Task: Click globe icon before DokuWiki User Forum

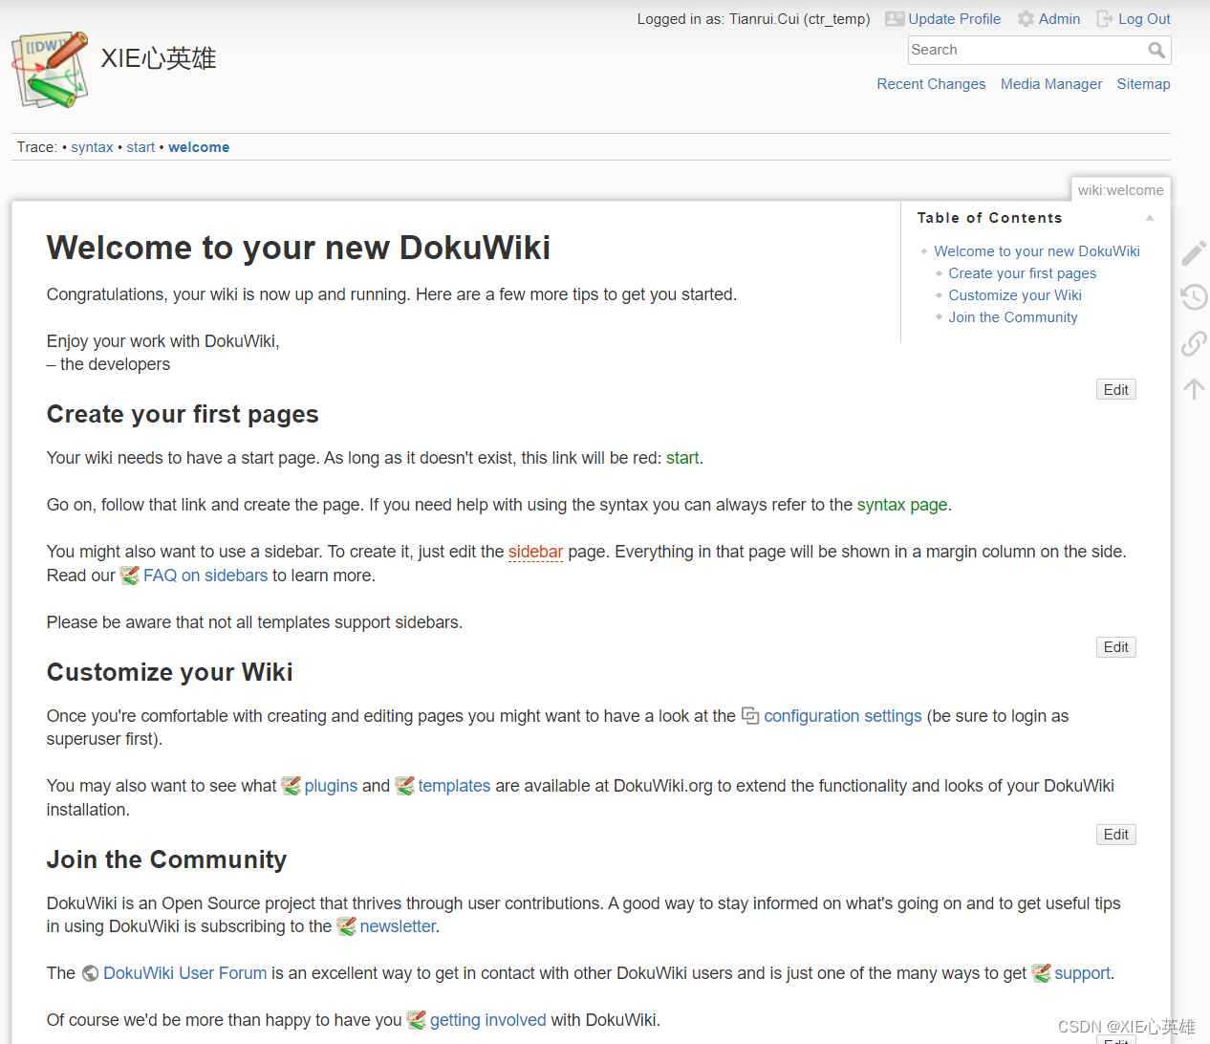Action: pyautogui.click(x=91, y=973)
